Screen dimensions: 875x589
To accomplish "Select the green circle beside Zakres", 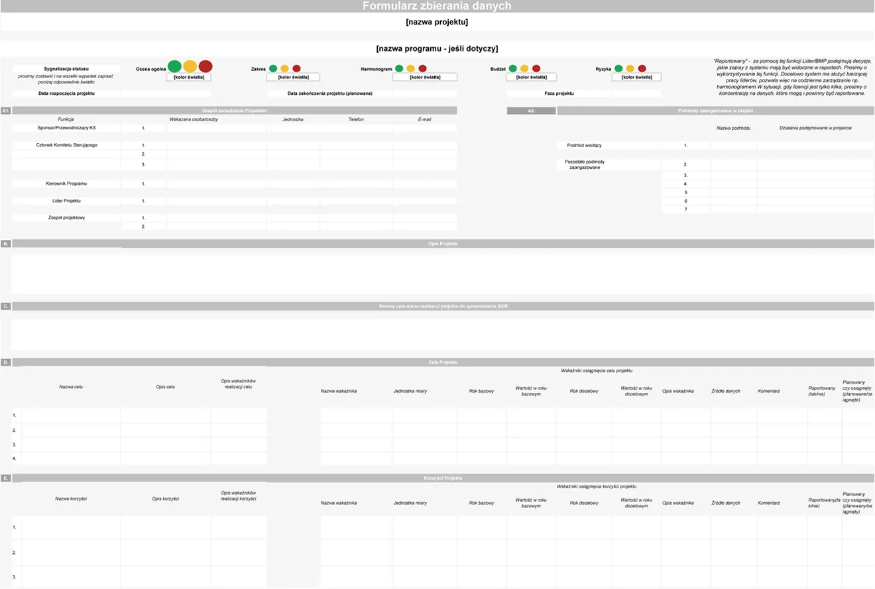I will point(273,68).
